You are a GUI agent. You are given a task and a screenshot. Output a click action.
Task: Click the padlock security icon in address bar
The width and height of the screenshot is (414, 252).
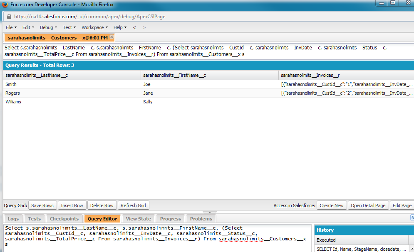[9, 17]
